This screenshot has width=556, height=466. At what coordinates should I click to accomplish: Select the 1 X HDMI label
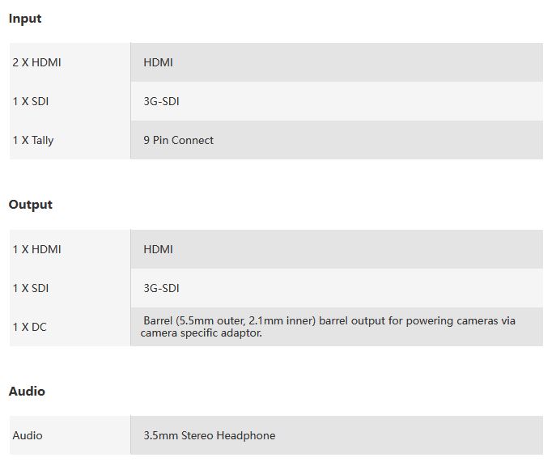pos(36,249)
